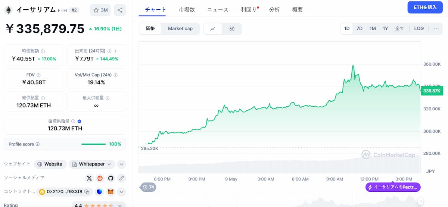The image size is (448, 207).
Task: Open Ethereum's X (Twitter) page
Action: [89, 178]
